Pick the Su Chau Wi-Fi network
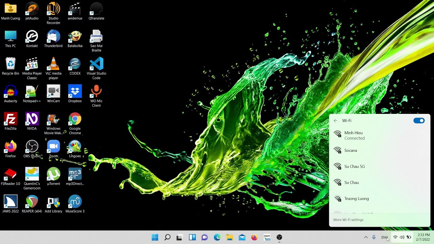 [x=380, y=182]
